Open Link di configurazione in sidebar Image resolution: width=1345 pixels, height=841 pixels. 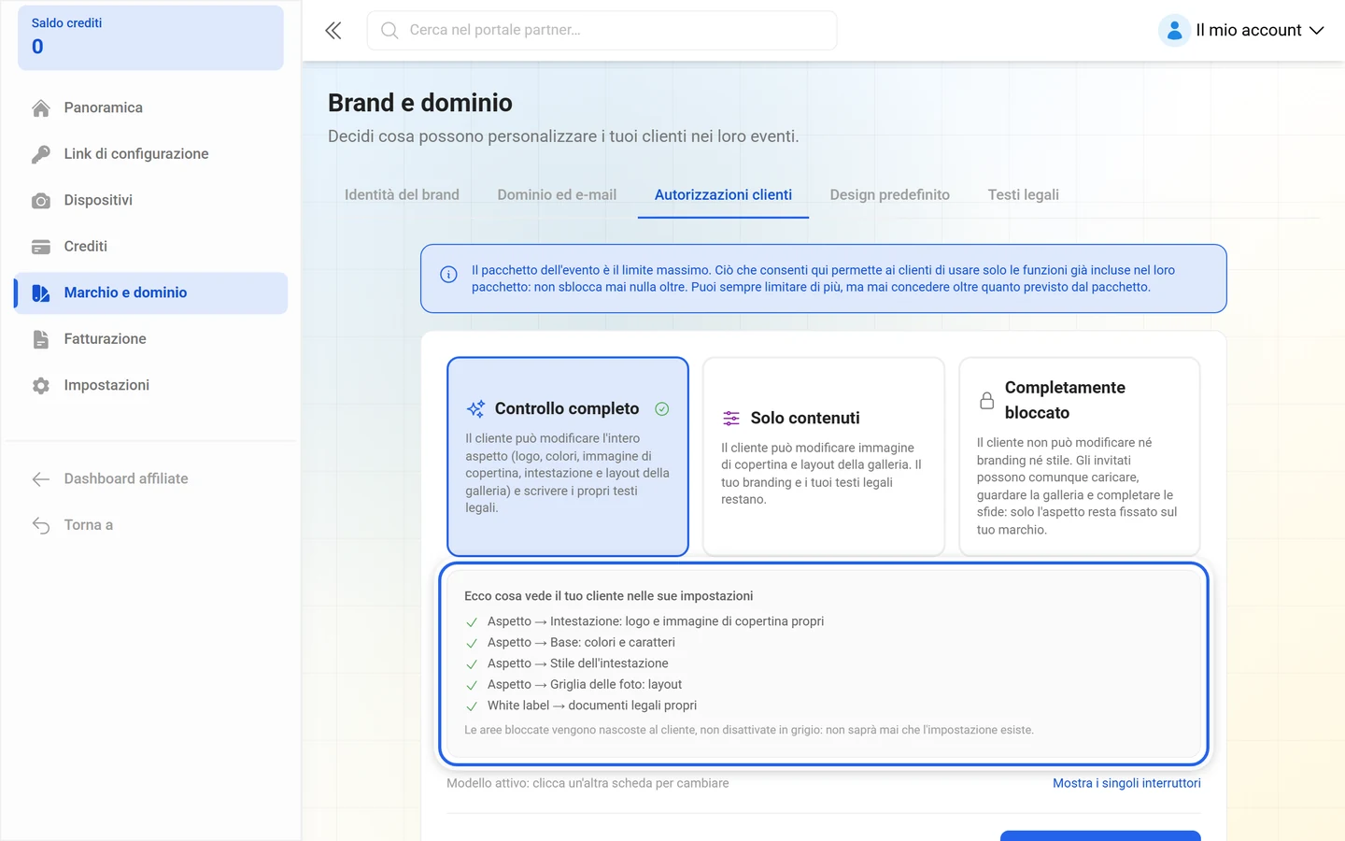coord(150,154)
